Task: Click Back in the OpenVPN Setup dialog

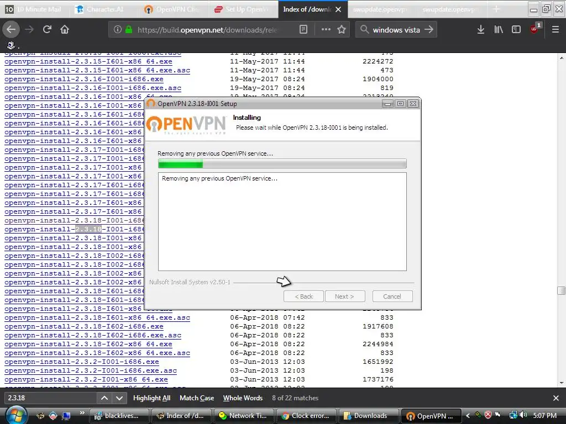Action: pyautogui.click(x=303, y=296)
